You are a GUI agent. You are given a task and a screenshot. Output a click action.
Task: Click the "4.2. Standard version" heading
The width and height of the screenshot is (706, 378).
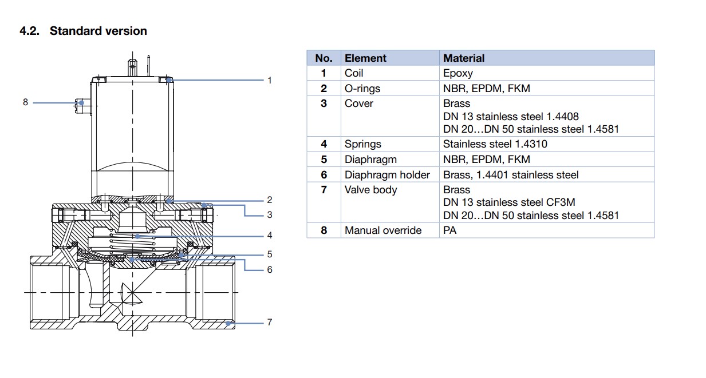click(x=83, y=31)
